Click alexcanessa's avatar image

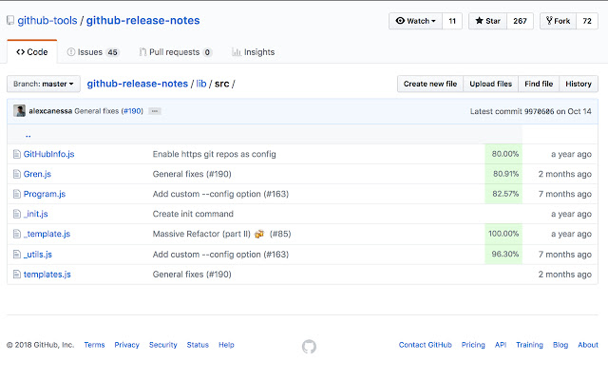(x=19, y=111)
